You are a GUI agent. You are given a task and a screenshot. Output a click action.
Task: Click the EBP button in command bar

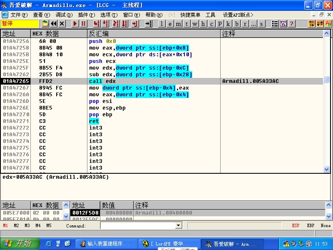(x=311, y=225)
